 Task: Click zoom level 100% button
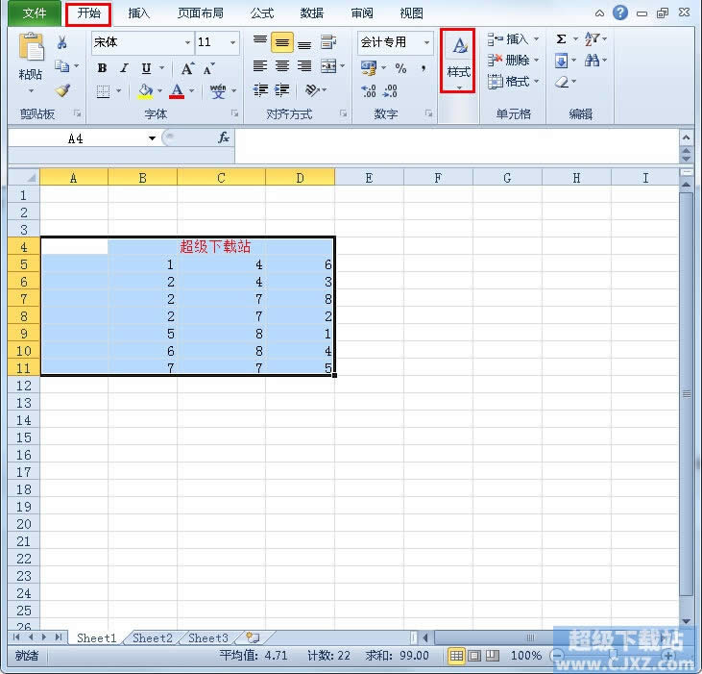(x=526, y=656)
